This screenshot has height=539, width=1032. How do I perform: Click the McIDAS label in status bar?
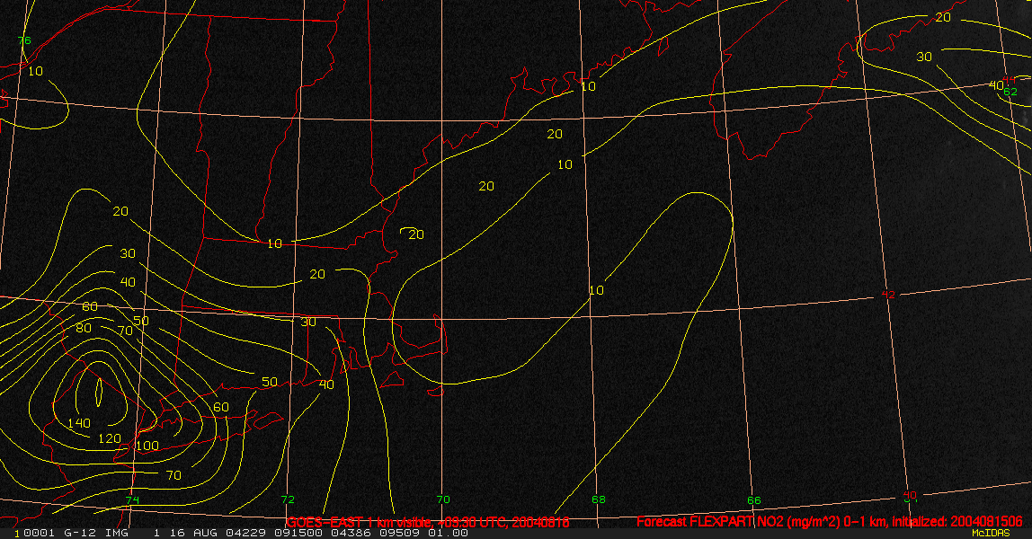(x=991, y=533)
